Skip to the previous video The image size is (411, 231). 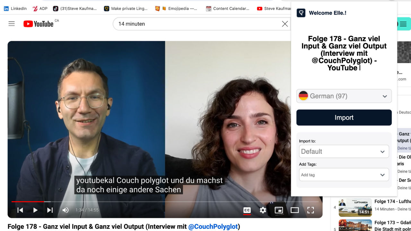[x=20, y=210]
